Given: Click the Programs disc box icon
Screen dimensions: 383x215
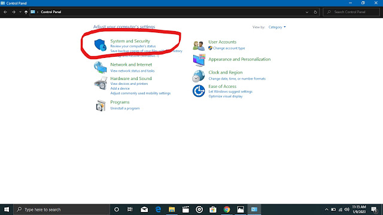Looking at the screenshot, I should click(101, 106).
